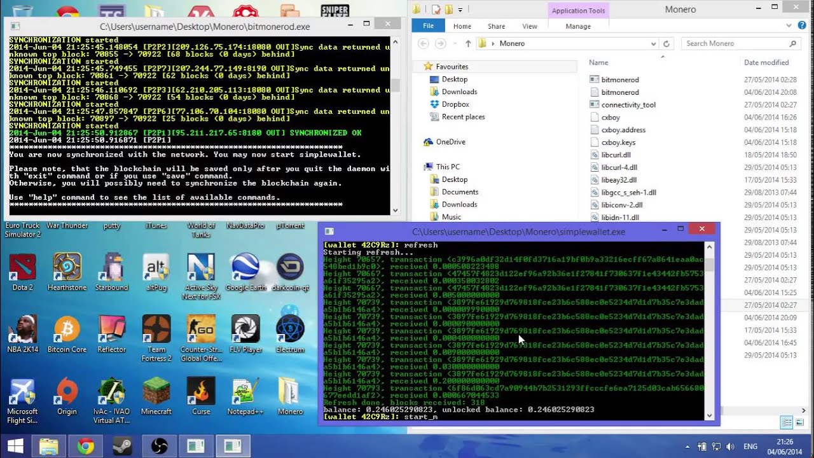Image resolution: width=814 pixels, height=458 pixels.
Task: Switch Explorer to large icons view
Action: pos(798,423)
